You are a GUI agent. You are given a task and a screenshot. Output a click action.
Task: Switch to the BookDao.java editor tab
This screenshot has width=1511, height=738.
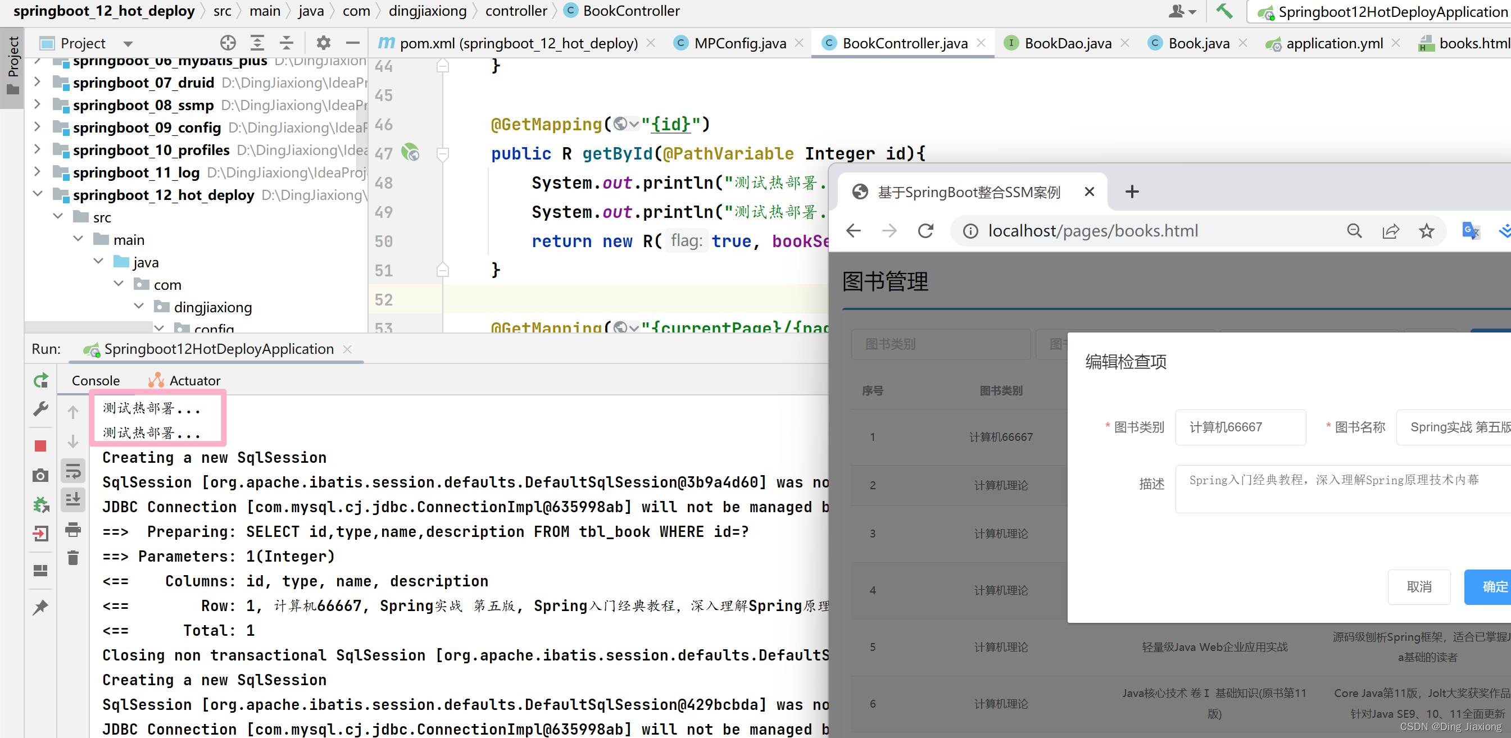[1067, 43]
